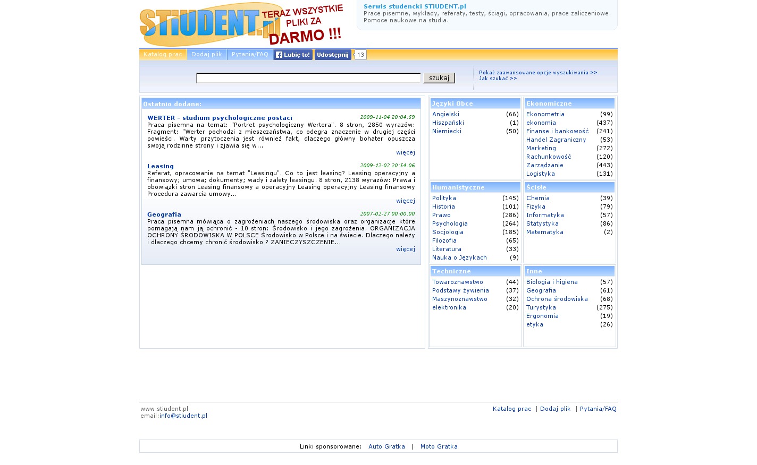Image resolution: width=757 pixels, height=465 pixels.
Task: Click the STiUDENT.pl logo banner
Action: pos(241,24)
